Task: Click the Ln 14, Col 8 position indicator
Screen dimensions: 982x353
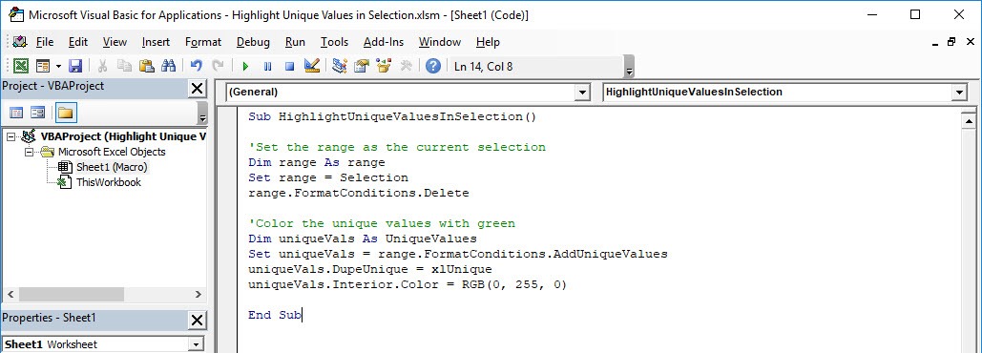Action: click(x=484, y=67)
